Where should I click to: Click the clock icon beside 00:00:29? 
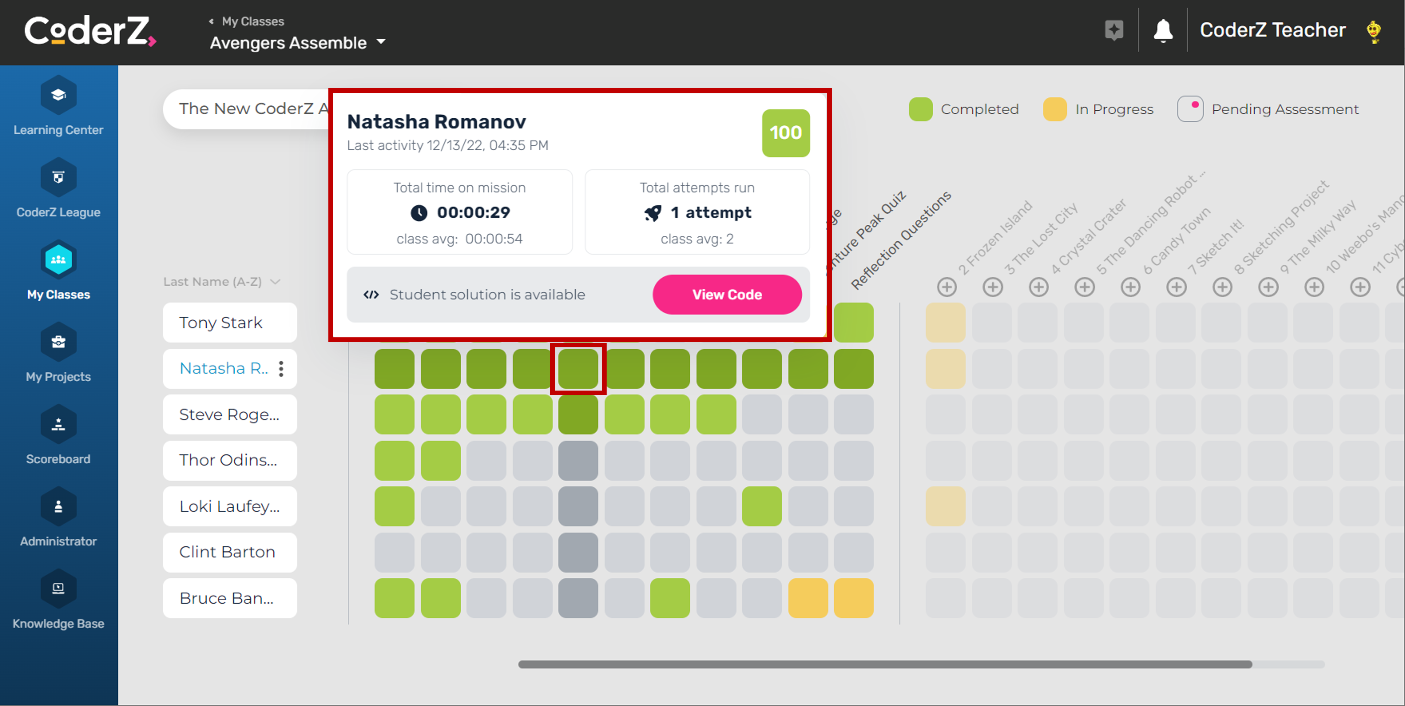point(419,213)
